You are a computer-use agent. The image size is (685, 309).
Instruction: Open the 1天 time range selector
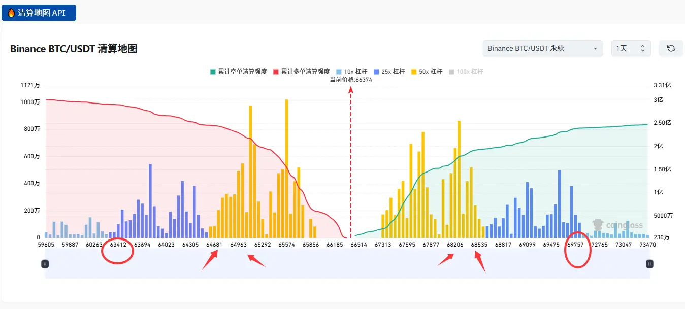click(x=631, y=48)
